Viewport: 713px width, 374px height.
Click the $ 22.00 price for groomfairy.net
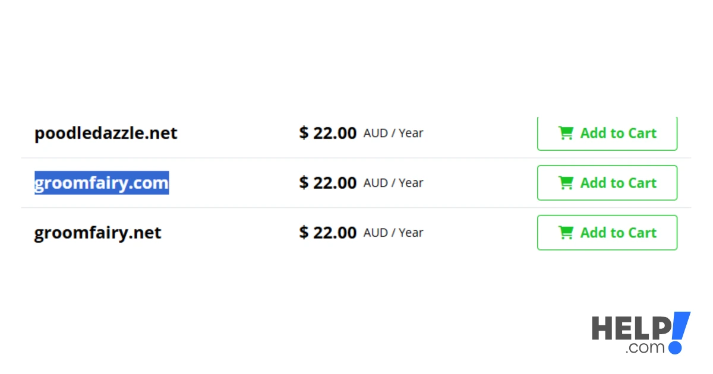[328, 233]
